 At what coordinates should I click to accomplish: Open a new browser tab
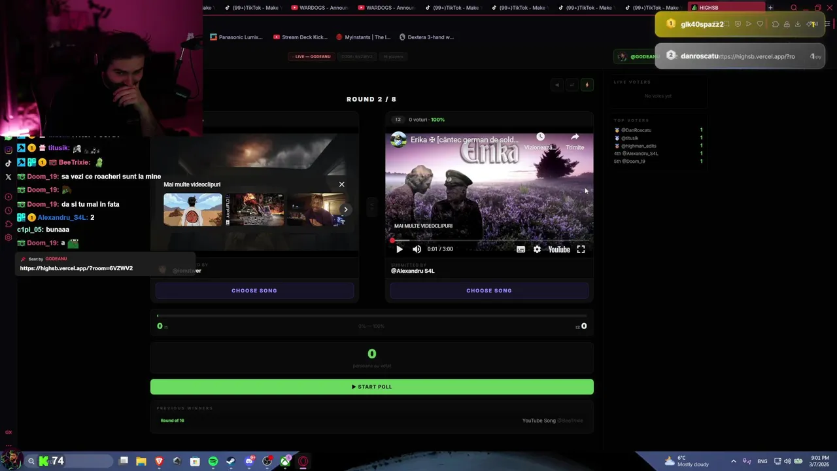[770, 8]
